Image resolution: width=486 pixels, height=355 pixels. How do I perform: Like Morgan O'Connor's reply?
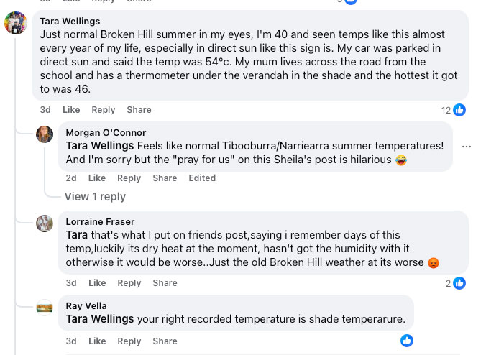click(97, 178)
